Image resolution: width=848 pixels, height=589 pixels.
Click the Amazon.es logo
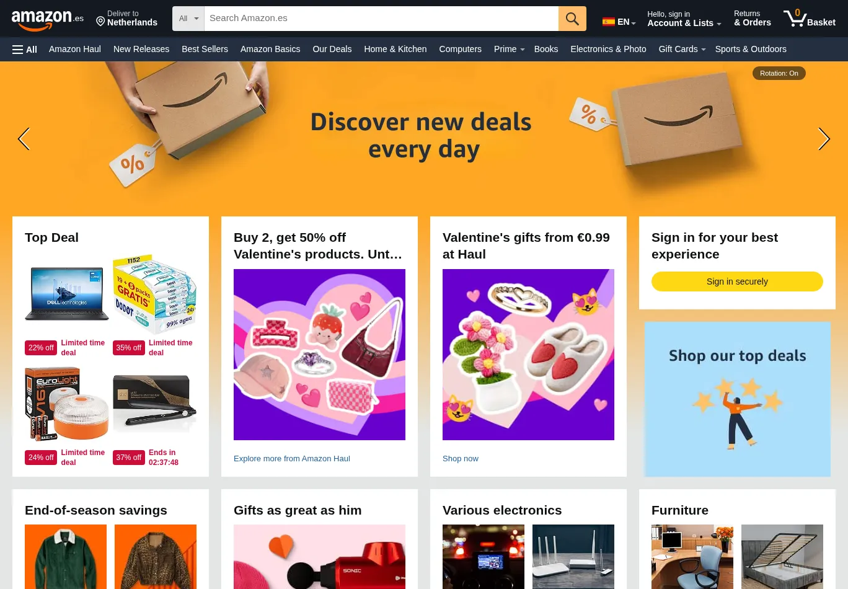click(x=48, y=20)
